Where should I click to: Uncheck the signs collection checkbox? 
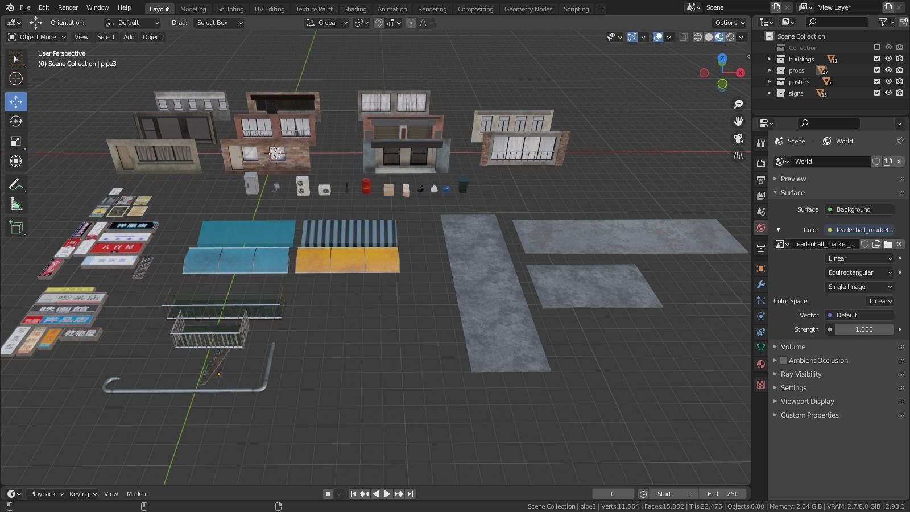[x=877, y=93]
